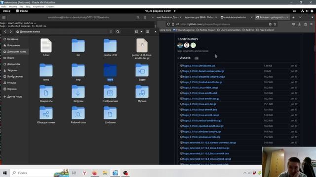The image size is (316, 177).
Task: Collapse the Assets section triangle
Action: coord(178,58)
